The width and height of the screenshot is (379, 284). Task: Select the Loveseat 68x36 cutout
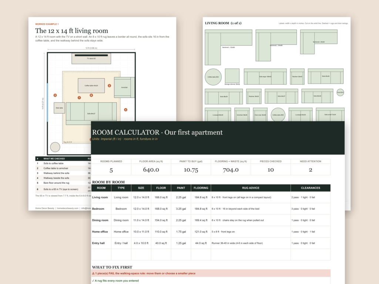coord(218,115)
